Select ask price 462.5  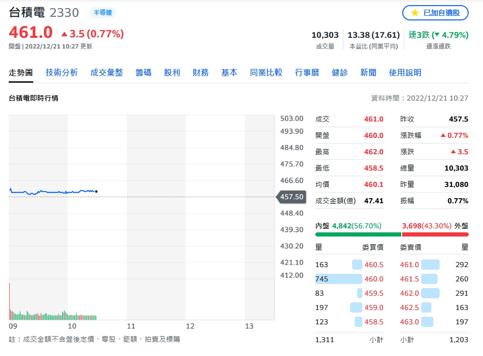(409, 307)
